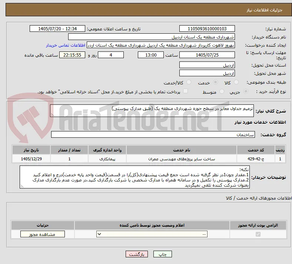The height and width of the screenshot is (264, 292).
Task: Click the unit cell پیمانکاری
Action: click(107, 159)
